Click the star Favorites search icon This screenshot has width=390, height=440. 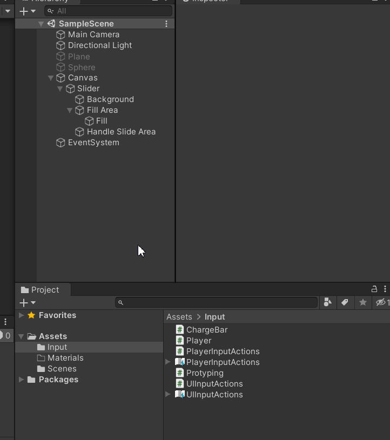(363, 302)
